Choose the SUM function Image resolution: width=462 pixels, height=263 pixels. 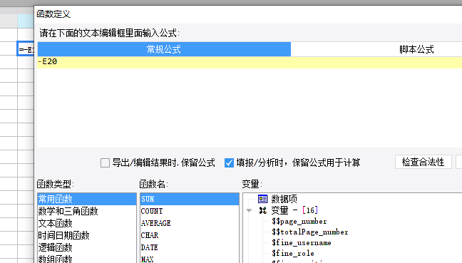[190, 199]
